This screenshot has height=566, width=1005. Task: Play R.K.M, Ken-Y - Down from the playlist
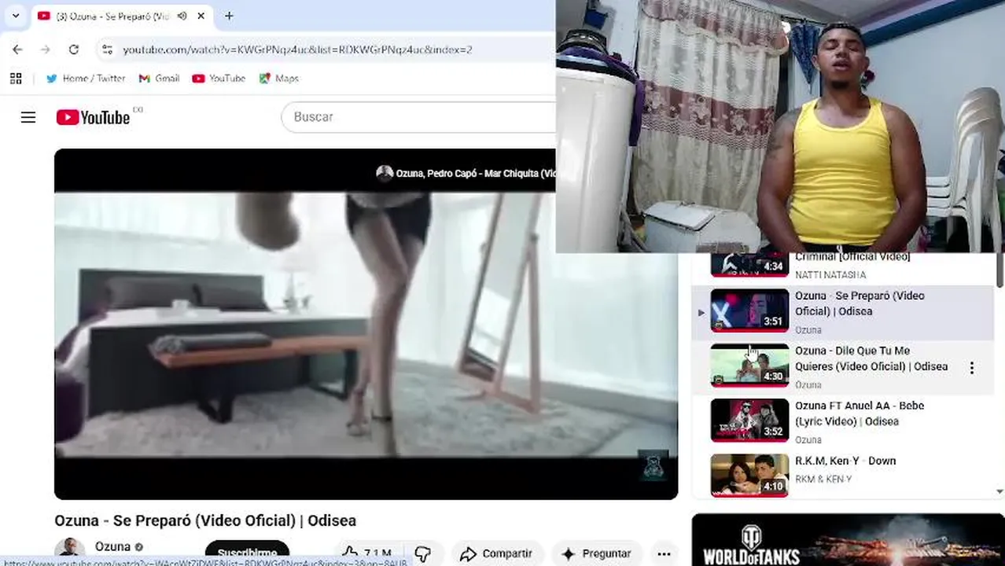[842, 474]
